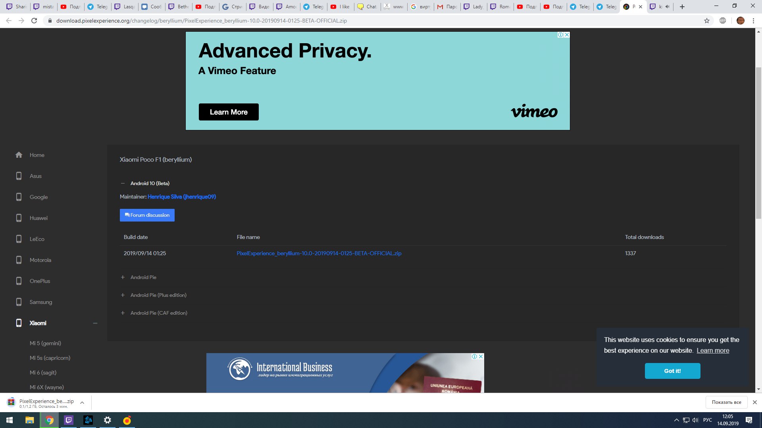The image size is (762, 428).
Task: Expand Android Pie (CAF edition) section
Action: coord(123,313)
